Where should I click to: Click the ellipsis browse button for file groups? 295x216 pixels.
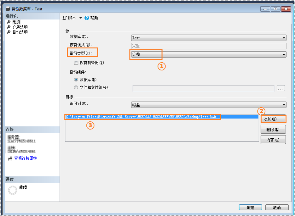[281, 88]
